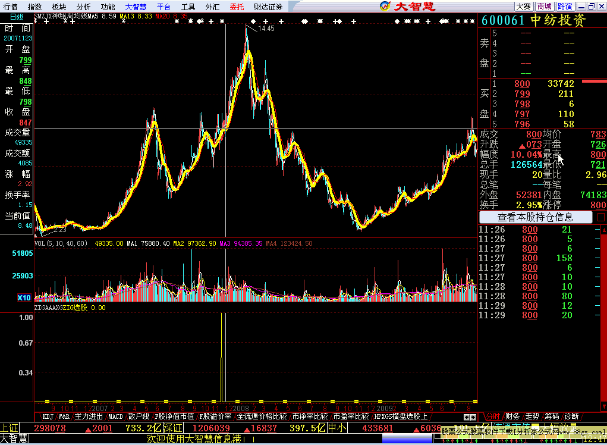Screen dimensions: 607x445
Task: Select the 诊断 tab in right panel
Action: click(571, 416)
